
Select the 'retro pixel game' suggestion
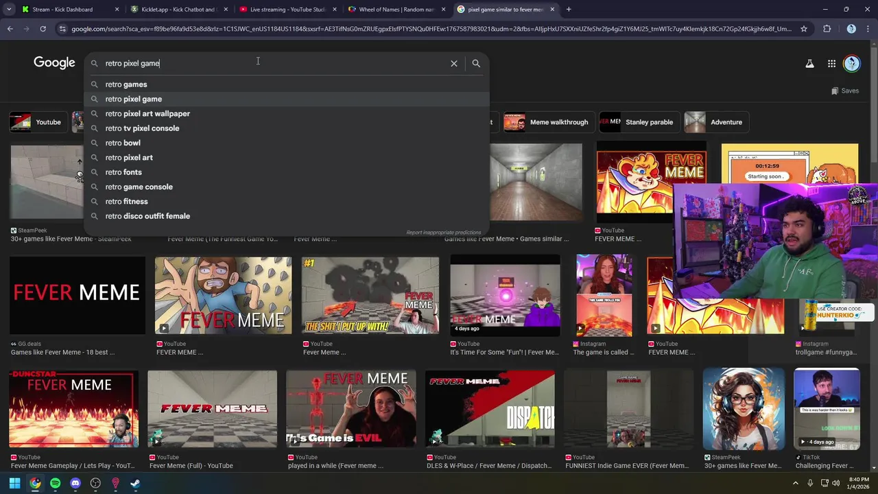coord(287,99)
